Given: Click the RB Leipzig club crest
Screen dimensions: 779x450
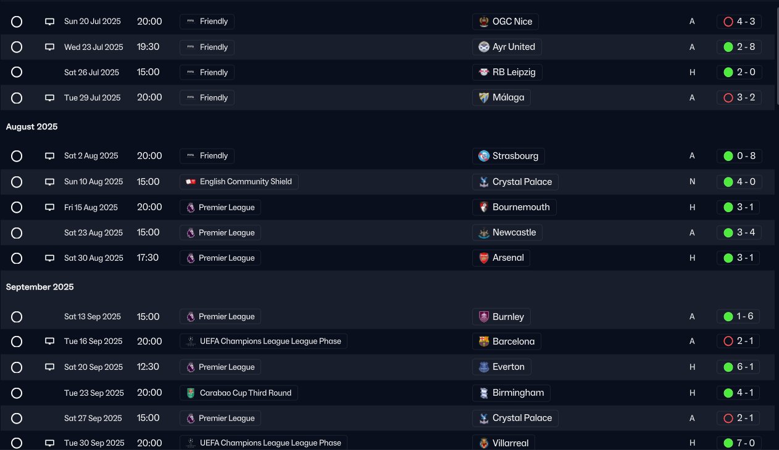Looking at the screenshot, I should pos(484,72).
